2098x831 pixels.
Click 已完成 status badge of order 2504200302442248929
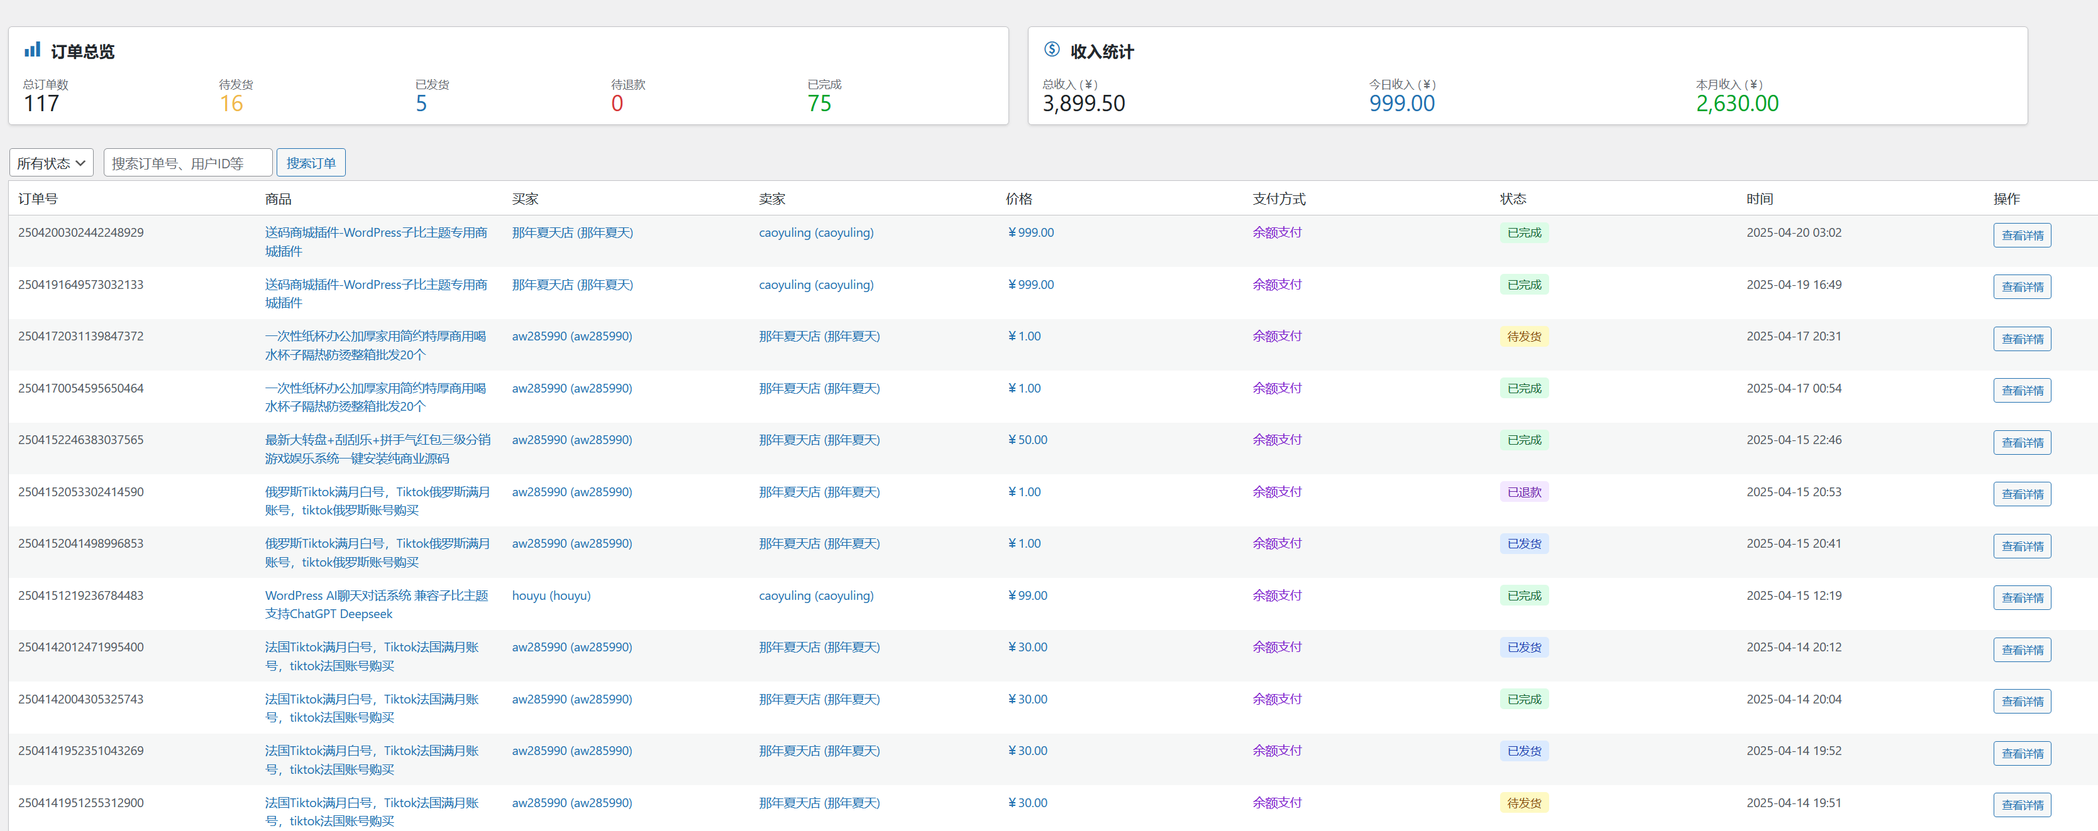click(x=1524, y=233)
